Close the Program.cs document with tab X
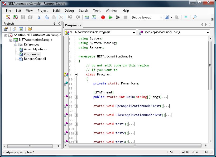 (x=210, y=24)
